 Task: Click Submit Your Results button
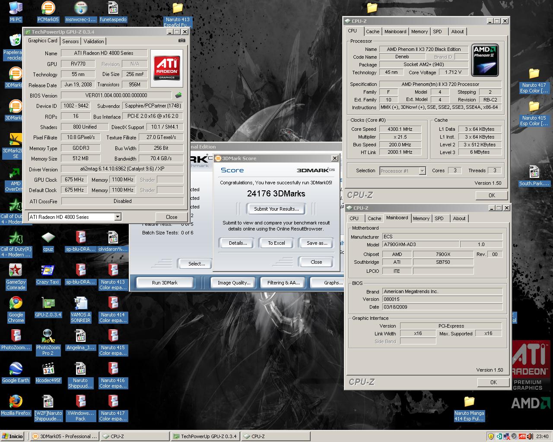(276, 209)
